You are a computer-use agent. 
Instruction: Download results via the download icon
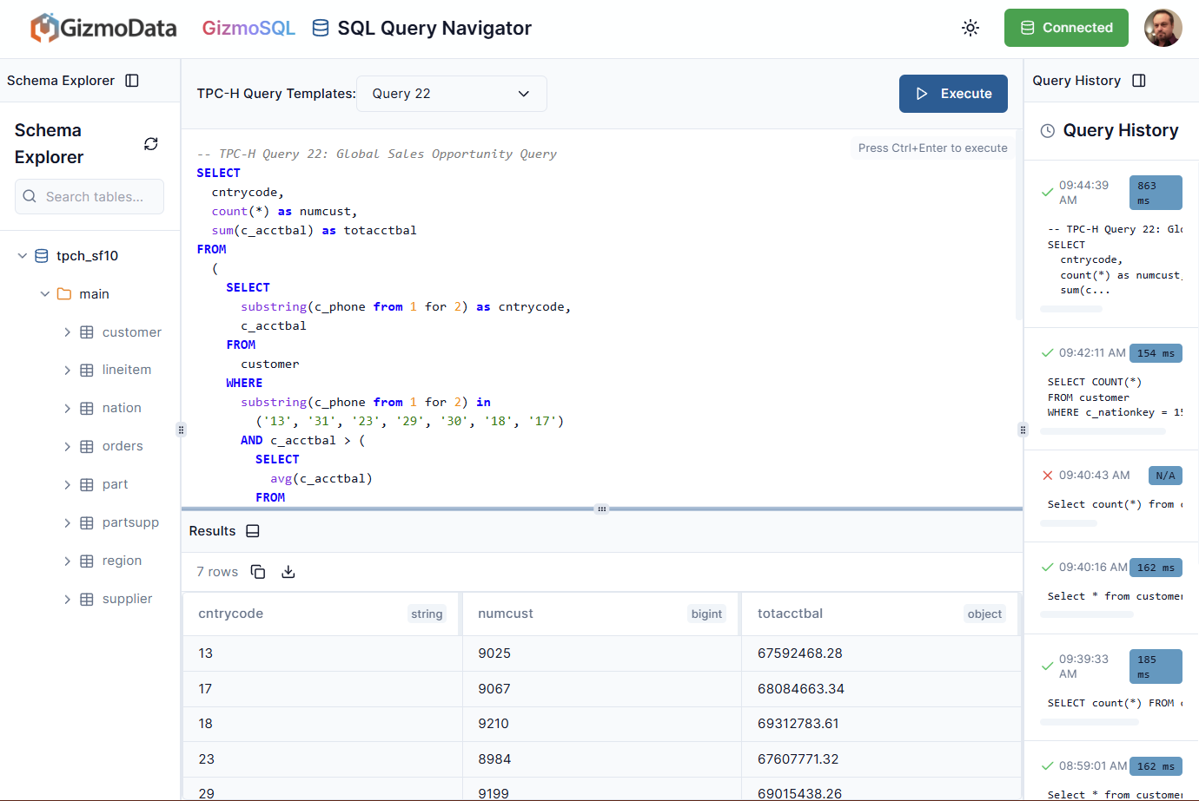click(x=288, y=572)
